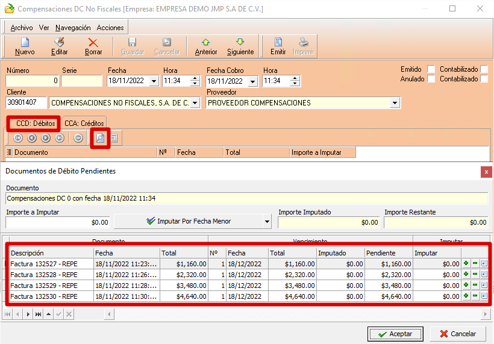
Task: Click the Serie input field
Action: (x=81, y=81)
